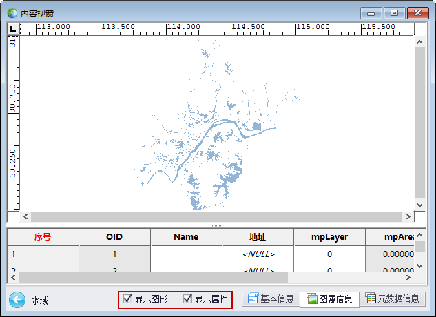This screenshot has width=436, height=317.
Task: Click the attribute table horizontal scrollbar
Action: coord(152,277)
